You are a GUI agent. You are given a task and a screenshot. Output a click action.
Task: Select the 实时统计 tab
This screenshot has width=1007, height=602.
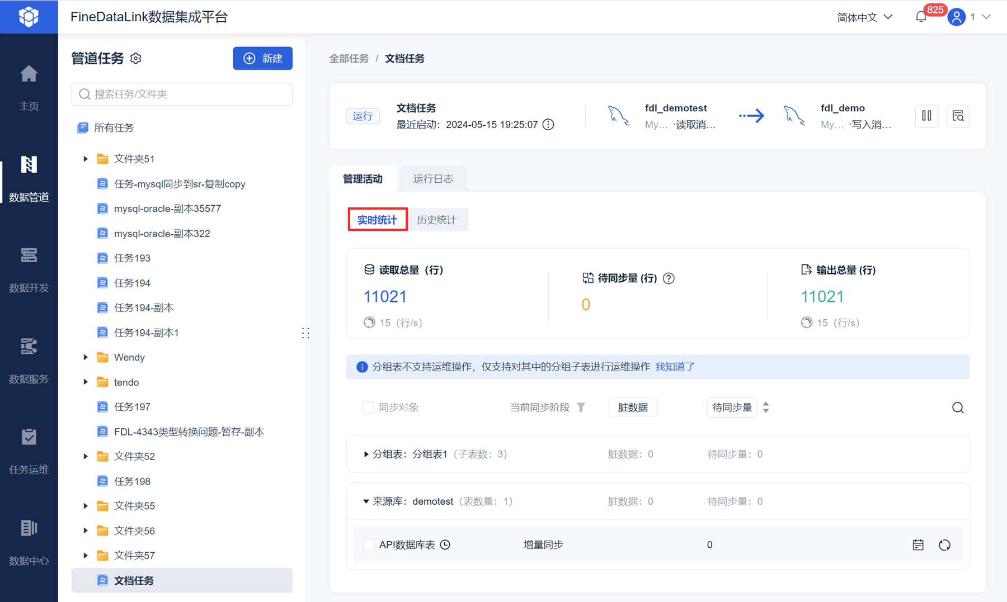377,220
